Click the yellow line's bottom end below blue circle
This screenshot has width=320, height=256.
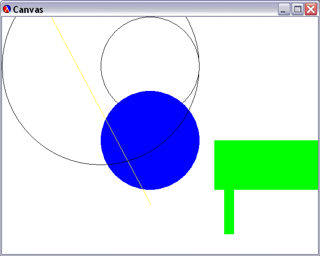pos(150,203)
